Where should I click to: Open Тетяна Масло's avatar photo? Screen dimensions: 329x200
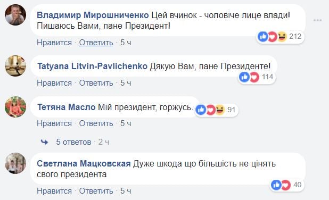click(15, 107)
